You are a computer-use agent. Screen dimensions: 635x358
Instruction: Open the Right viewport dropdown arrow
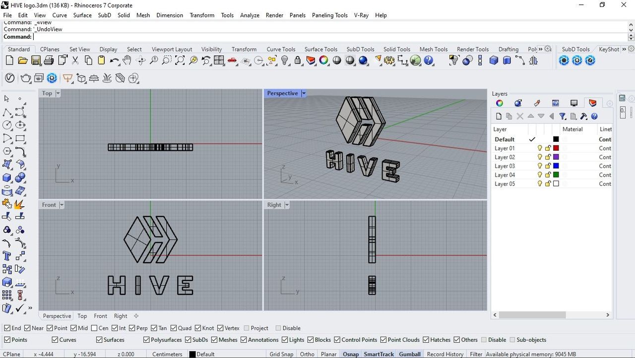tap(287, 205)
